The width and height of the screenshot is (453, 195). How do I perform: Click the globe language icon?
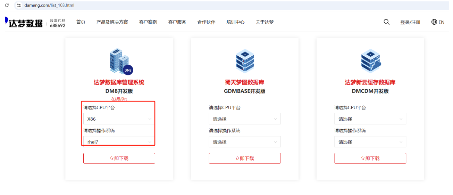pyautogui.click(x=434, y=22)
